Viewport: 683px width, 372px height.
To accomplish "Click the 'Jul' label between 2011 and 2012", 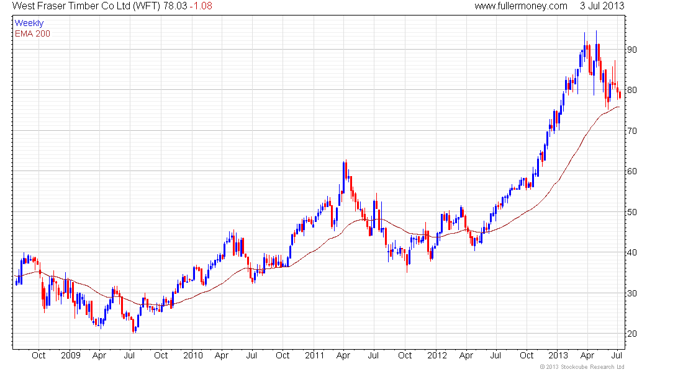I will click(x=373, y=355).
